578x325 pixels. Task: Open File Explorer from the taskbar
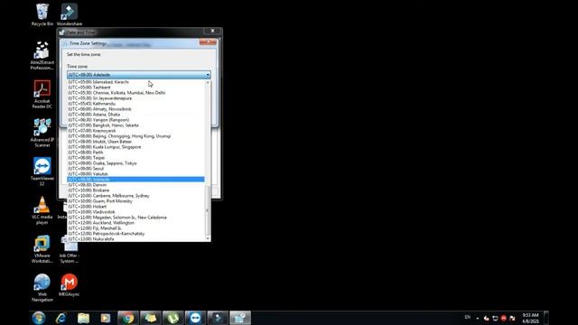click(83, 318)
